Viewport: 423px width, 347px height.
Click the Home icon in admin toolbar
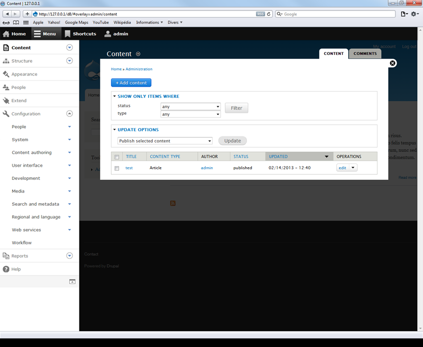pos(6,34)
